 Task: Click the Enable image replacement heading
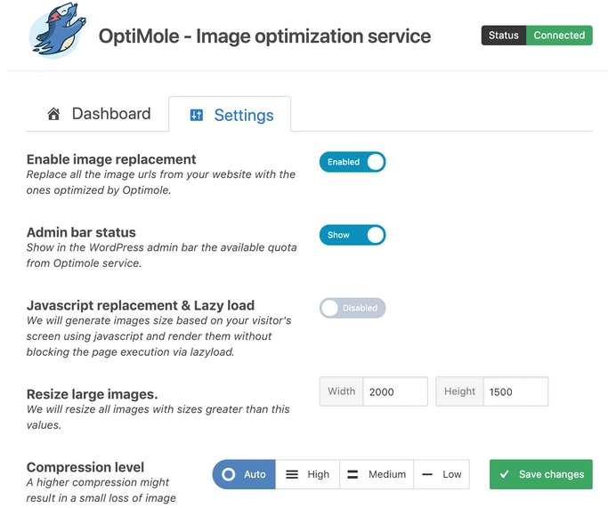pyautogui.click(x=111, y=159)
